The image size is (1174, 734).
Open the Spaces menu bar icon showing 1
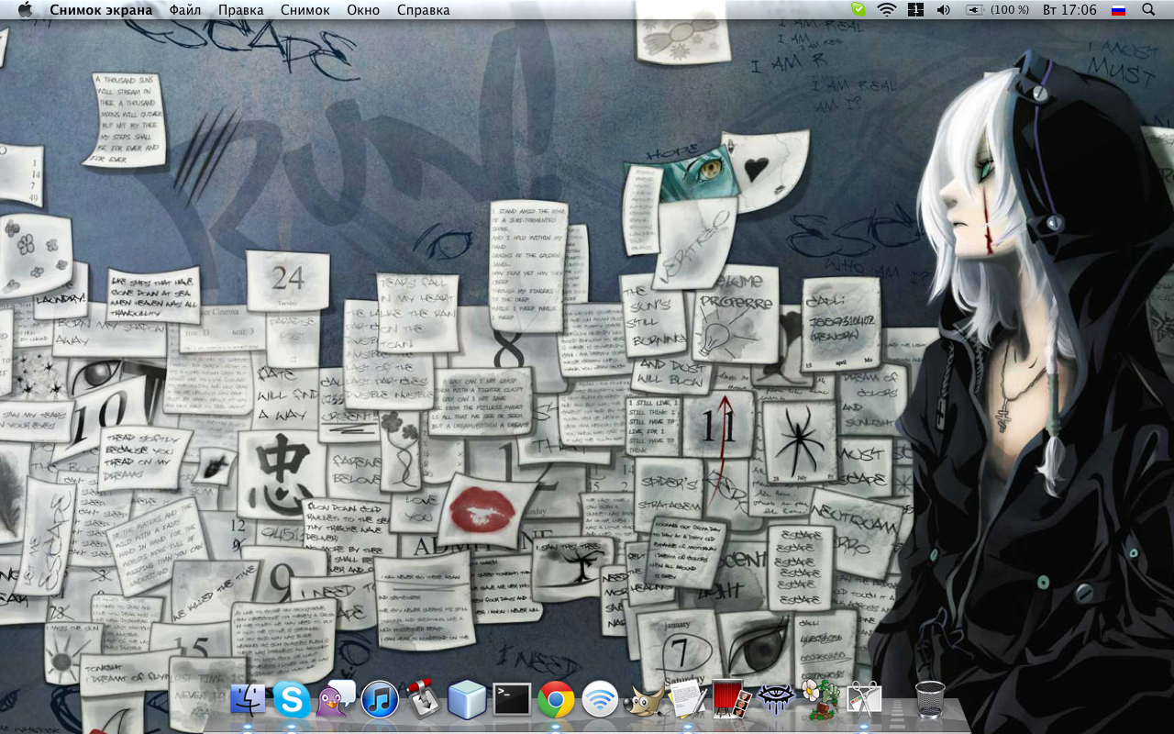pyautogui.click(x=915, y=10)
